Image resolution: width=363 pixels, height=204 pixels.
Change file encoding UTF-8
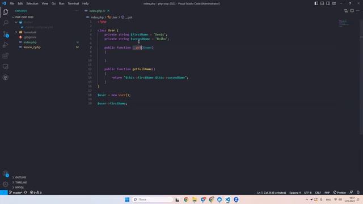point(307,193)
